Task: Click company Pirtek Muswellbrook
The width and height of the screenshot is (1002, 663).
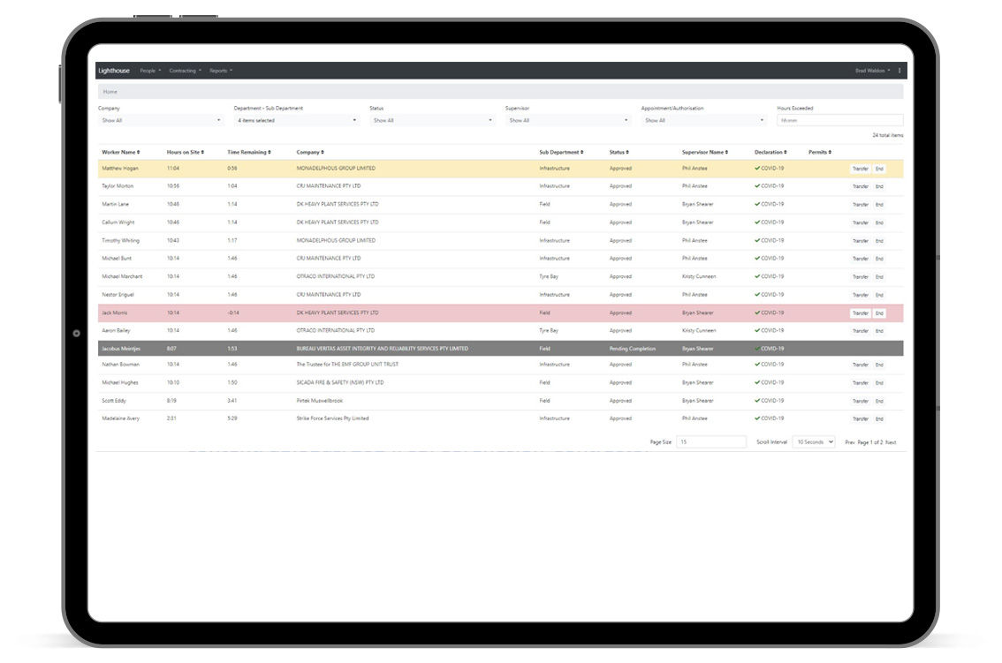Action: (320, 401)
